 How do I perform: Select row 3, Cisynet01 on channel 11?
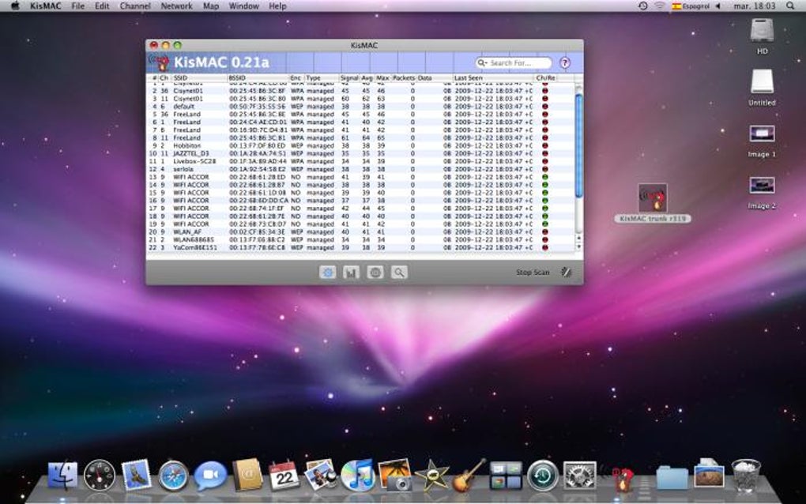[360, 99]
